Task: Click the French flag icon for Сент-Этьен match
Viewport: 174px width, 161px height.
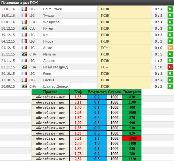Action: point(24,9)
